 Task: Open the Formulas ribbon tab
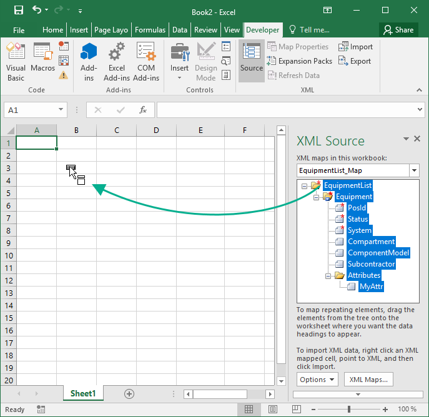click(150, 30)
